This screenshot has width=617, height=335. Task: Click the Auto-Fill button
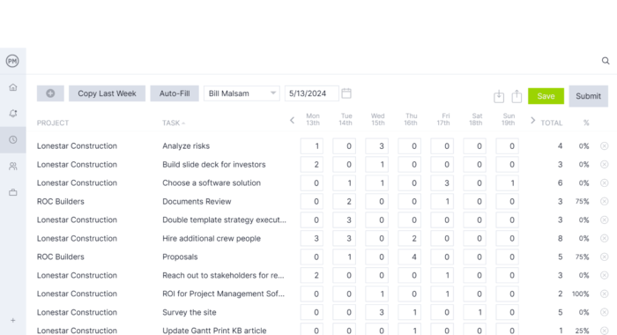point(175,93)
